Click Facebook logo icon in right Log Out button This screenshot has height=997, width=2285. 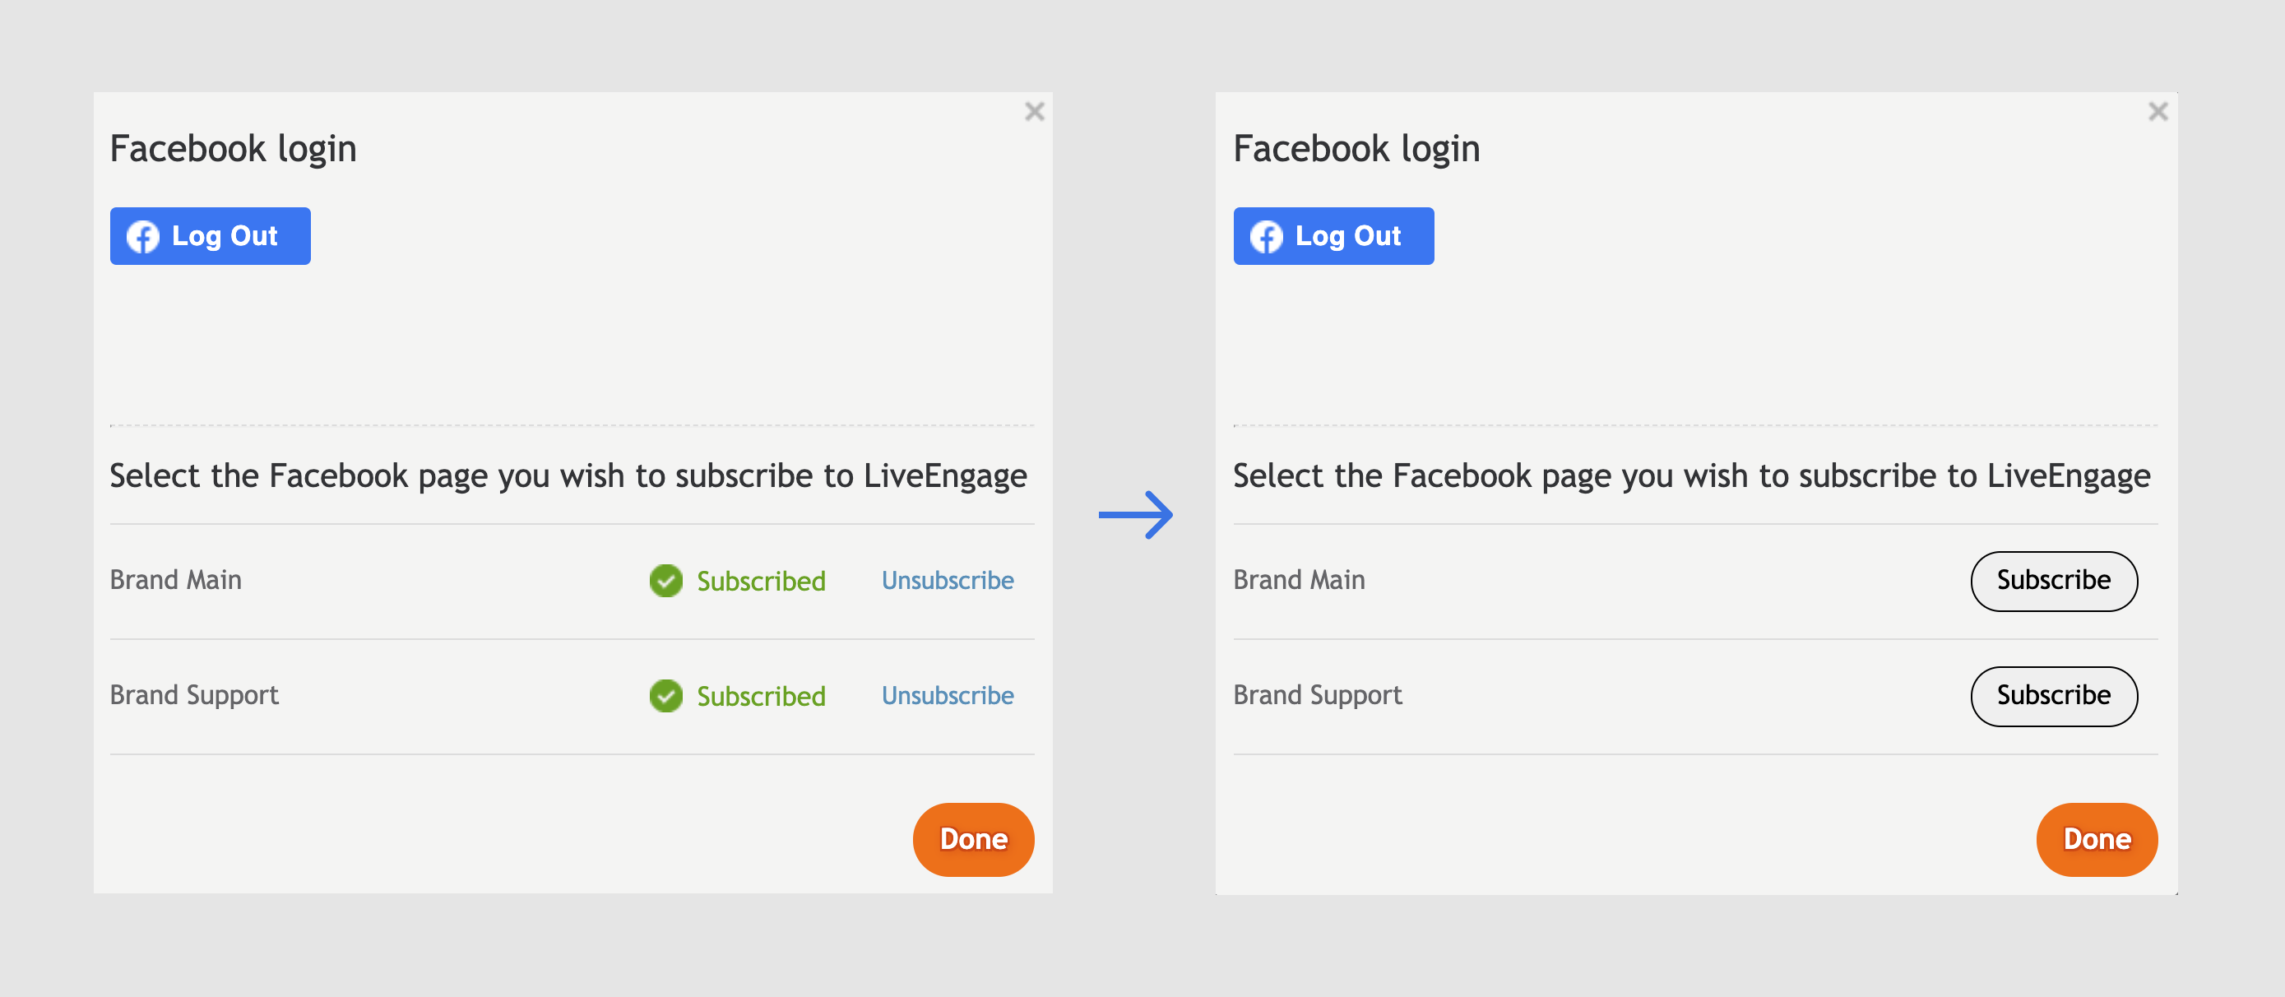click(x=1266, y=237)
